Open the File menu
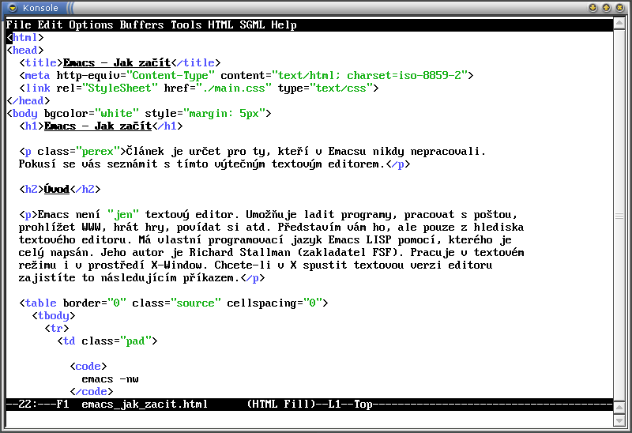This screenshot has height=433, width=632. click(18, 24)
